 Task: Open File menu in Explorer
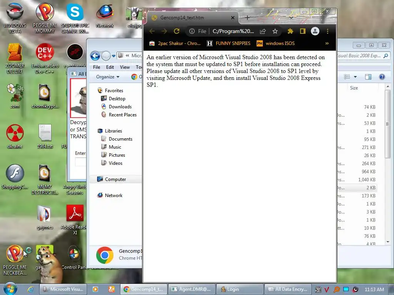pyautogui.click(x=97, y=67)
